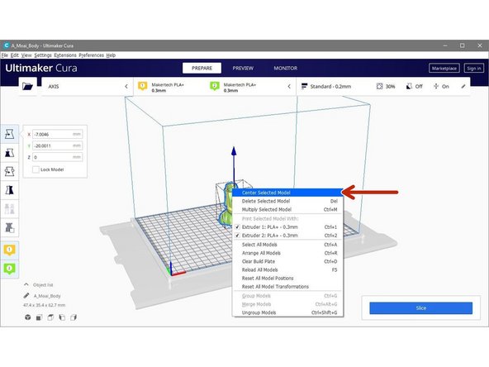The width and height of the screenshot is (489, 367).
Task: Switch to 3D view cube icon
Action: click(x=28, y=317)
